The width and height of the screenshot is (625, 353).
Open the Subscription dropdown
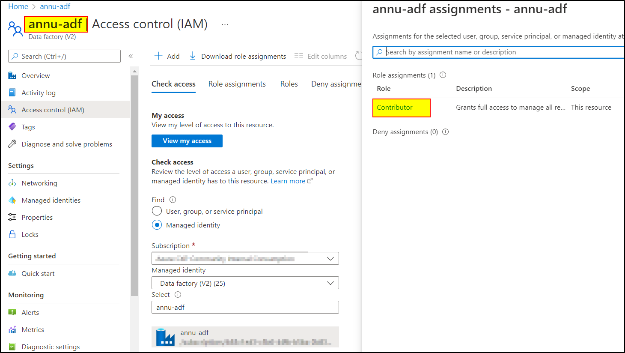click(245, 258)
